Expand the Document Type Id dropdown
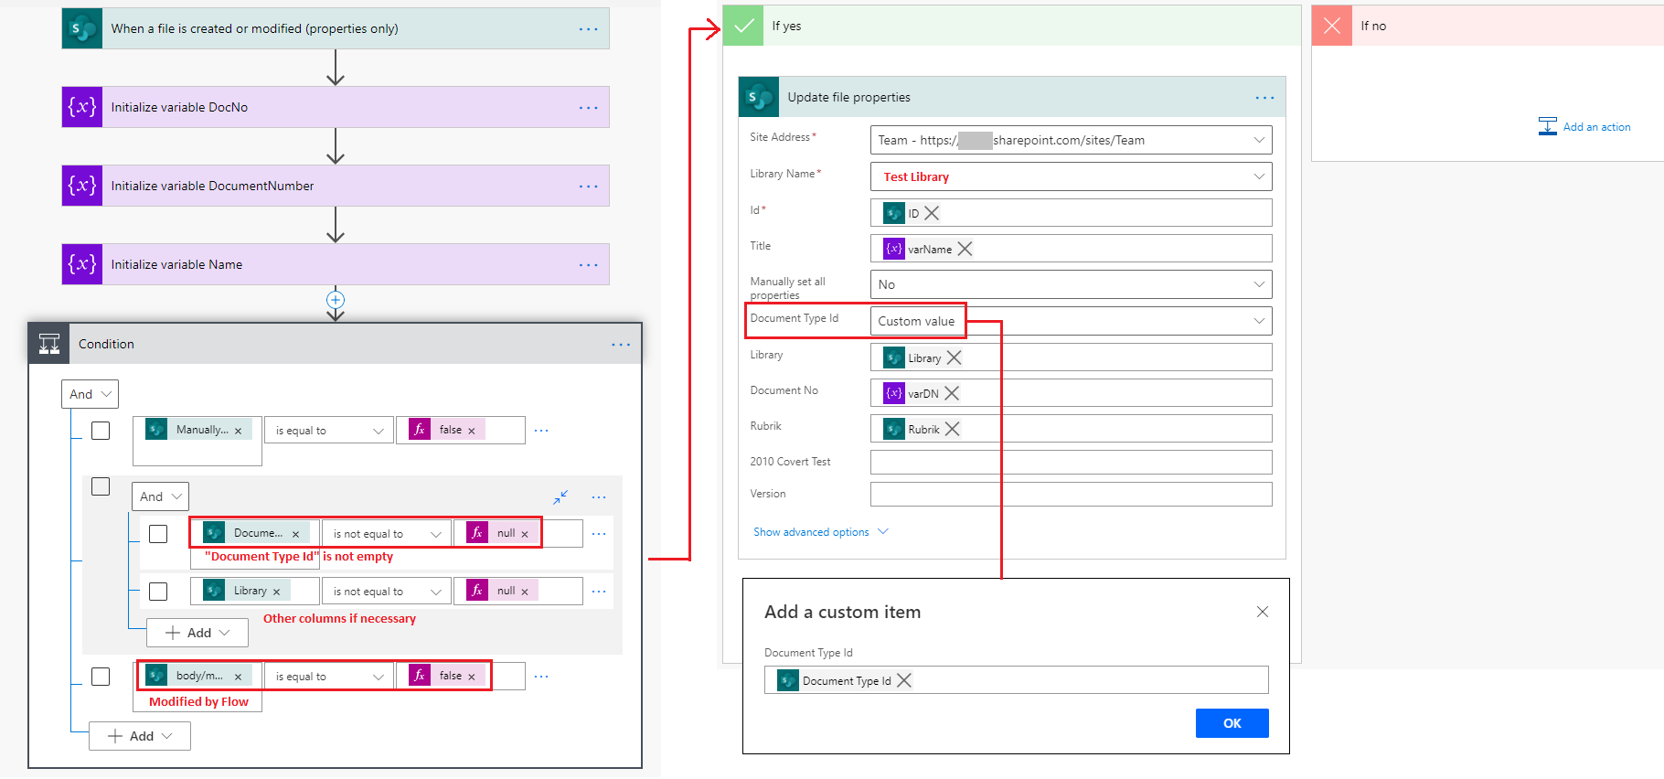 pos(1259,321)
